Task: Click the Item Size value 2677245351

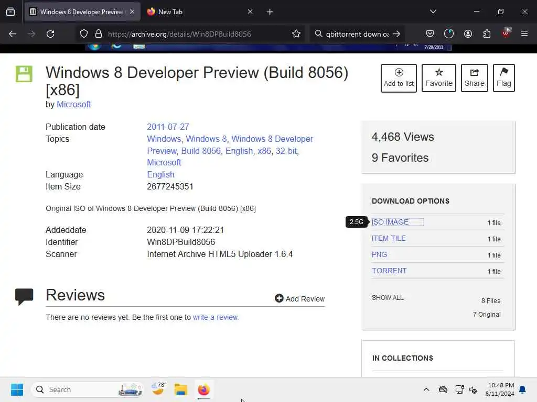Action: (170, 187)
